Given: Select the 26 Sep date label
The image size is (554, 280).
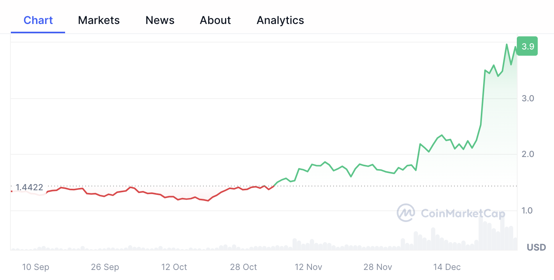Looking at the screenshot, I should point(105,267).
